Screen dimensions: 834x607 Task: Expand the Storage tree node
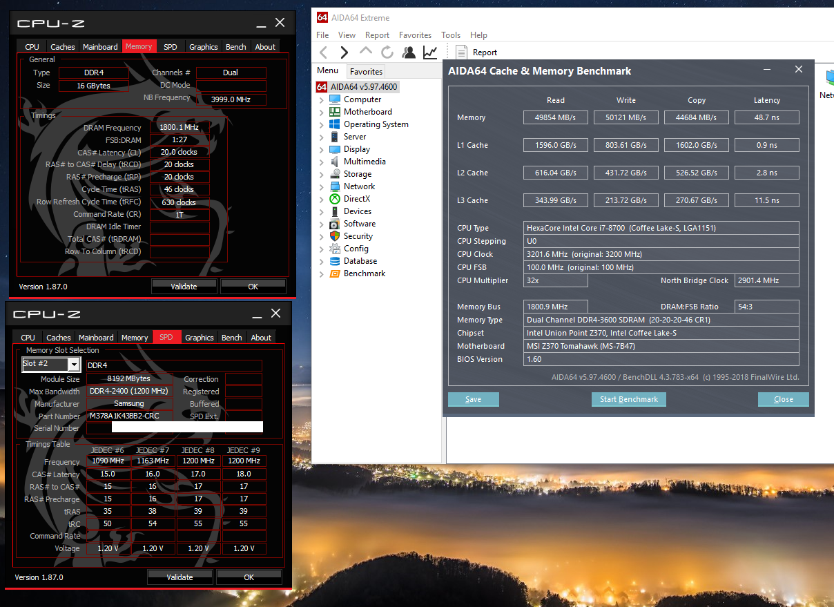[x=321, y=175]
